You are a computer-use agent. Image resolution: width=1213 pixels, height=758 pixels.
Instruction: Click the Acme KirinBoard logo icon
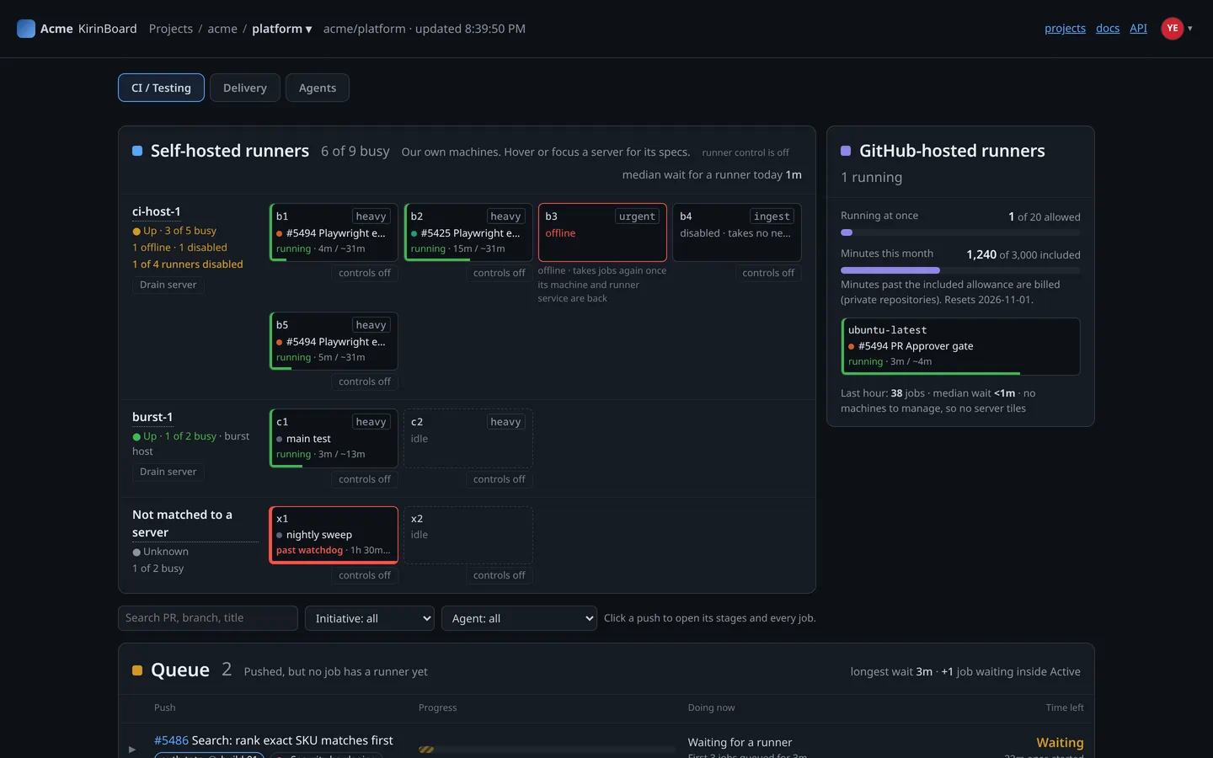[x=26, y=29]
